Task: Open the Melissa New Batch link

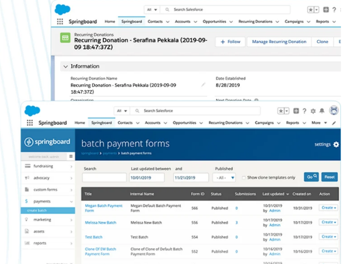Action: [x=101, y=223]
